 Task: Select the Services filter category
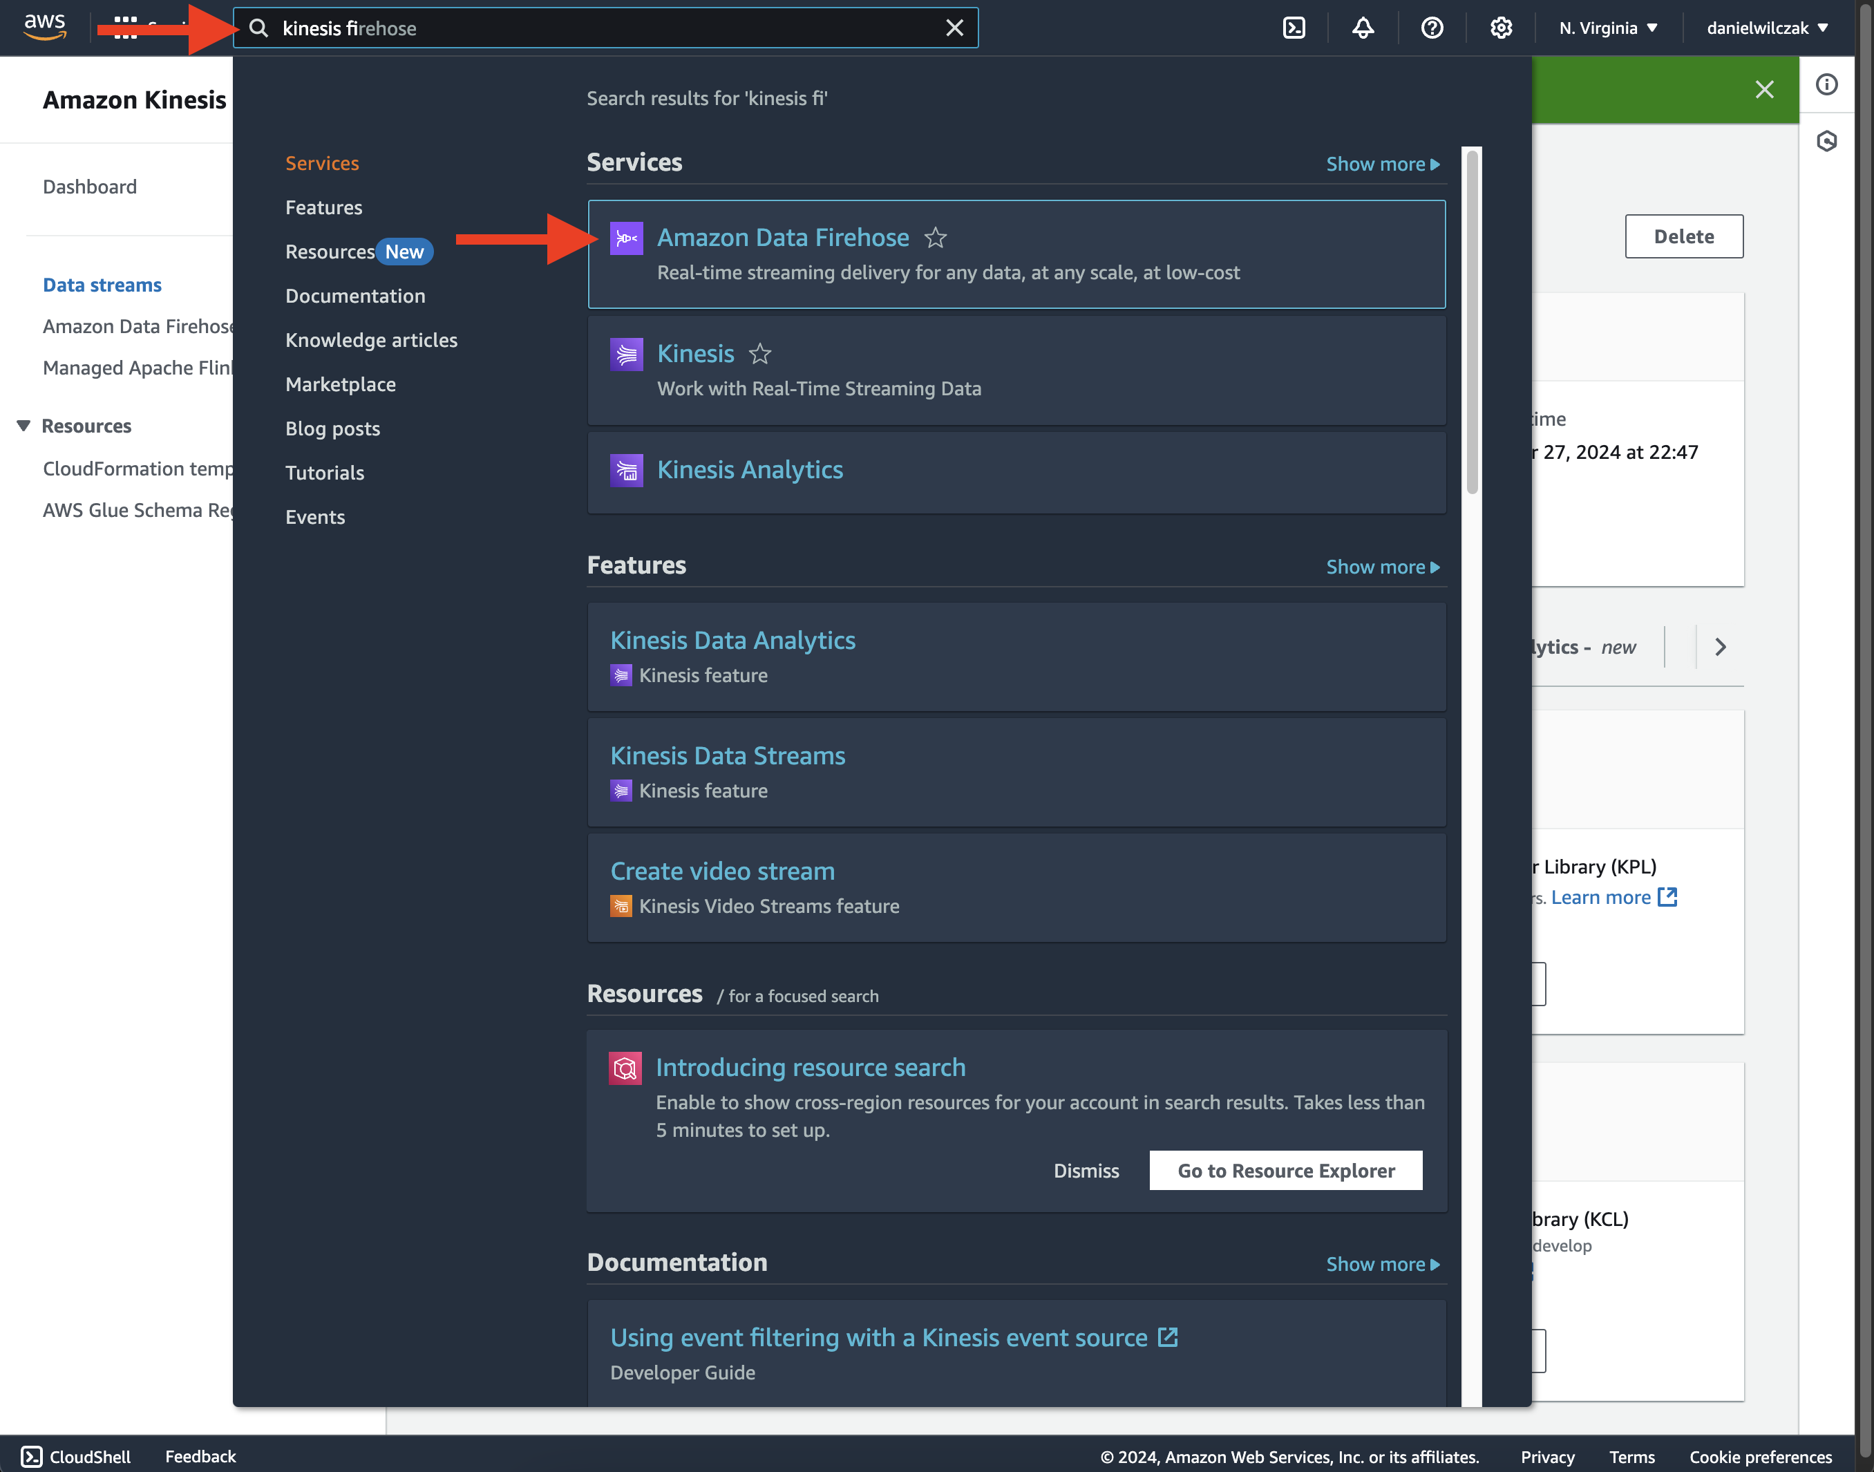coord(322,163)
